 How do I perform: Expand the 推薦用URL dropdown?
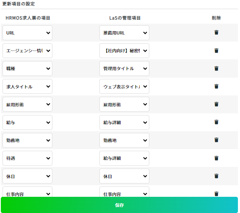click(x=124, y=33)
